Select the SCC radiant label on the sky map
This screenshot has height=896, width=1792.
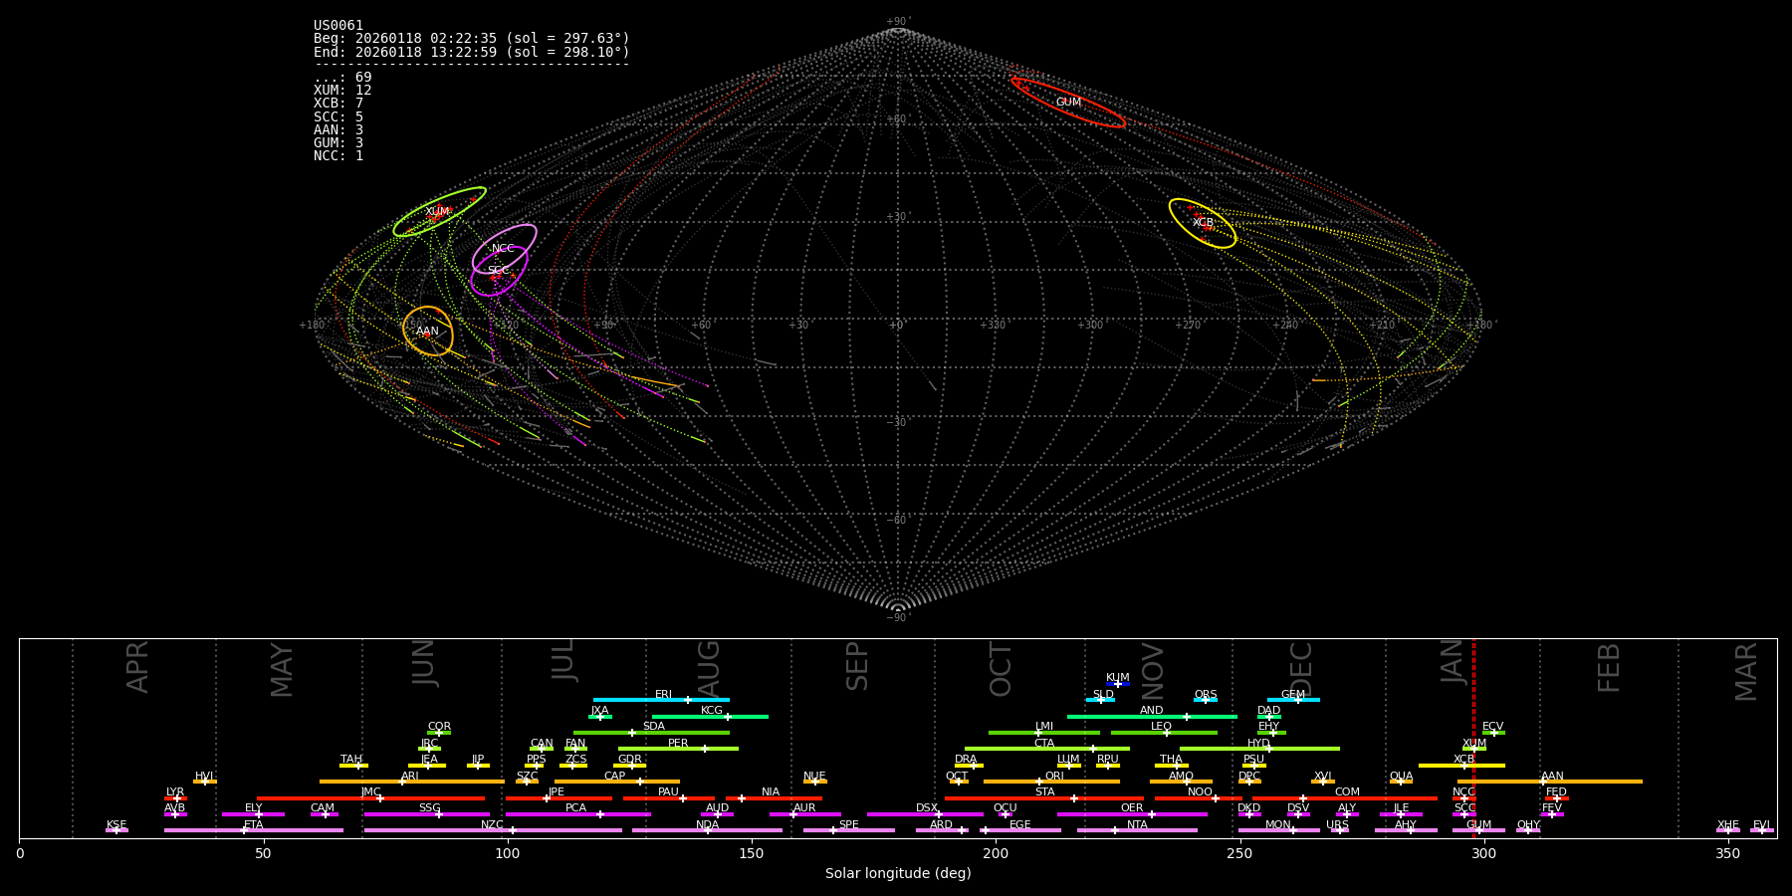tap(499, 270)
